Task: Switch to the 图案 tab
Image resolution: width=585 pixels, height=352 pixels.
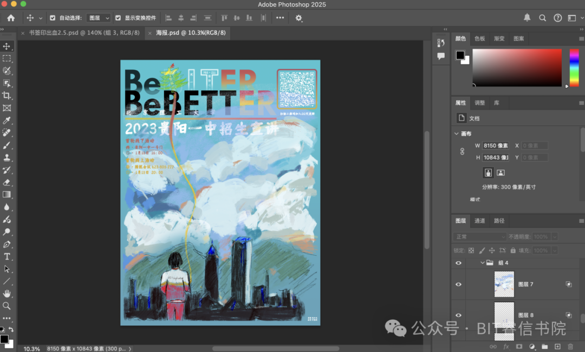Action: [x=518, y=39]
